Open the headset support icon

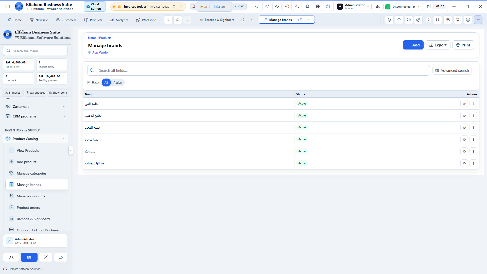tap(438, 20)
